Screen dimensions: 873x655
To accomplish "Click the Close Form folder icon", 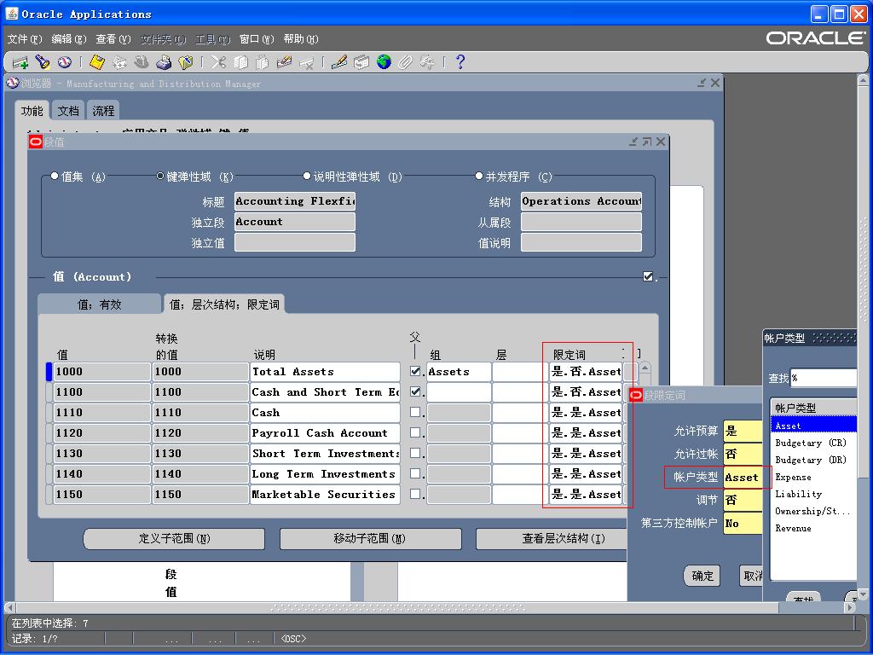I will (x=185, y=62).
